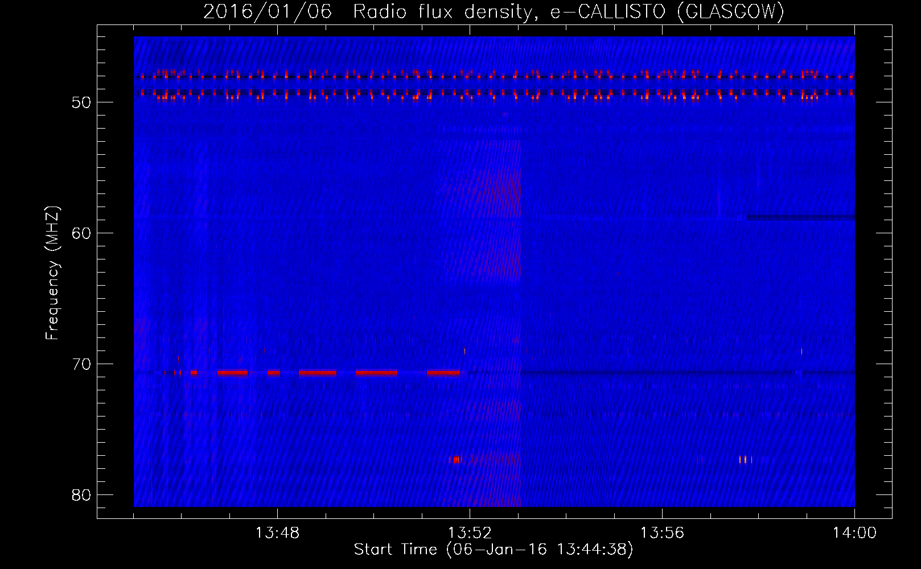Image resolution: width=921 pixels, height=569 pixels.
Task: Select the 60 frequency tick label
Action: coord(81,233)
